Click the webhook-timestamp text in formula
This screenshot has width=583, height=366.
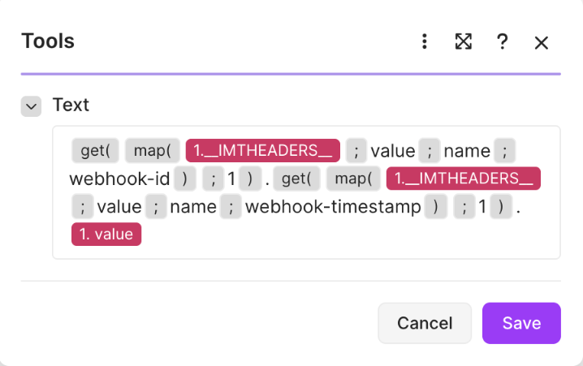point(333,207)
